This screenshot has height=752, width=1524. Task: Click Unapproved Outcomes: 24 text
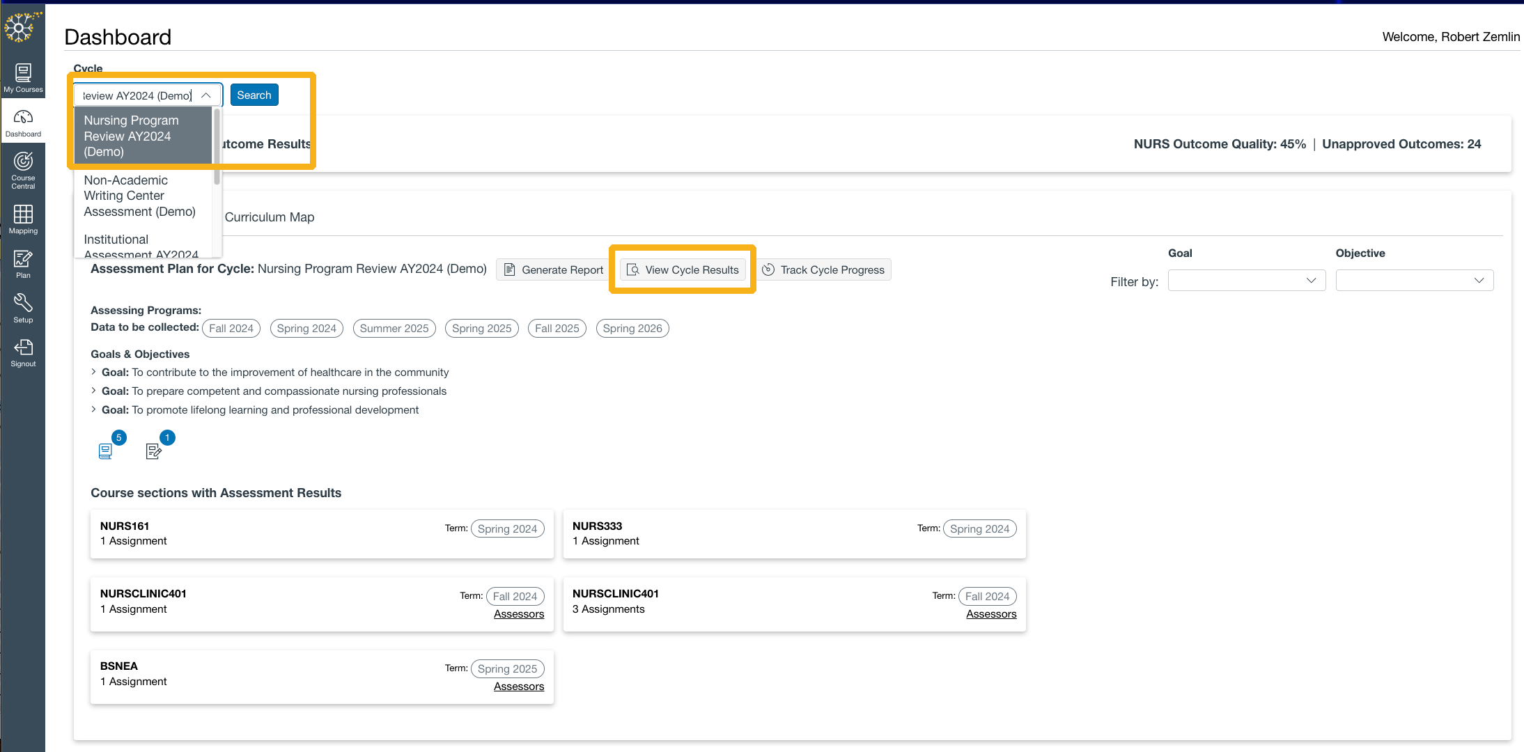[1401, 144]
